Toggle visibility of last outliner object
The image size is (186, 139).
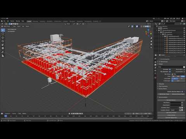point(184,53)
